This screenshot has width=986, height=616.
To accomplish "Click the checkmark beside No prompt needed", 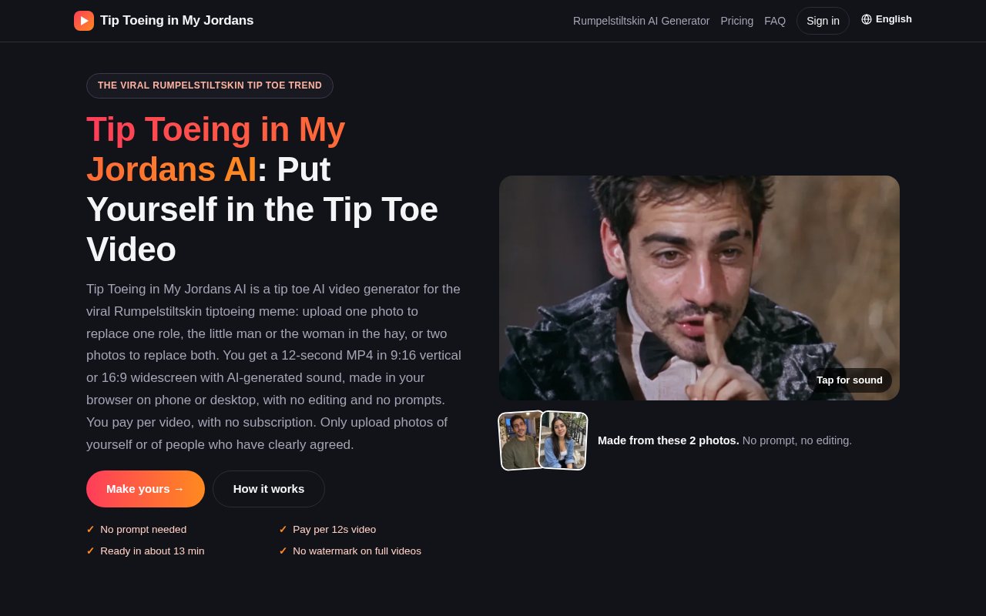I will (x=90, y=530).
